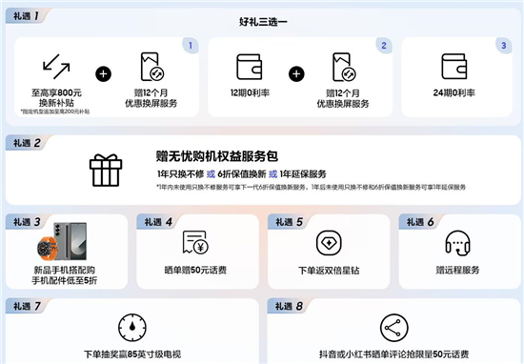
Task: Click 12期0利率 text
Action: tap(250, 93)
